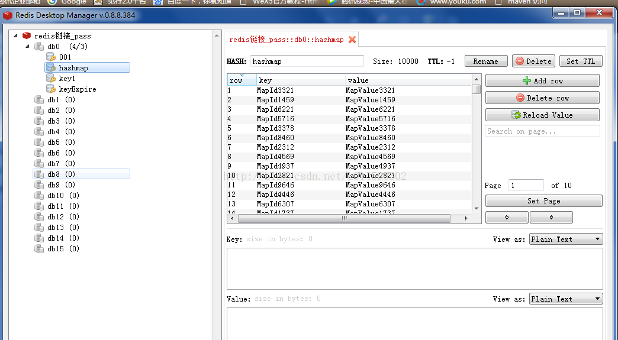Click the db4 database icon
Screen dimensions: 618x340
[x=39, y=131]
